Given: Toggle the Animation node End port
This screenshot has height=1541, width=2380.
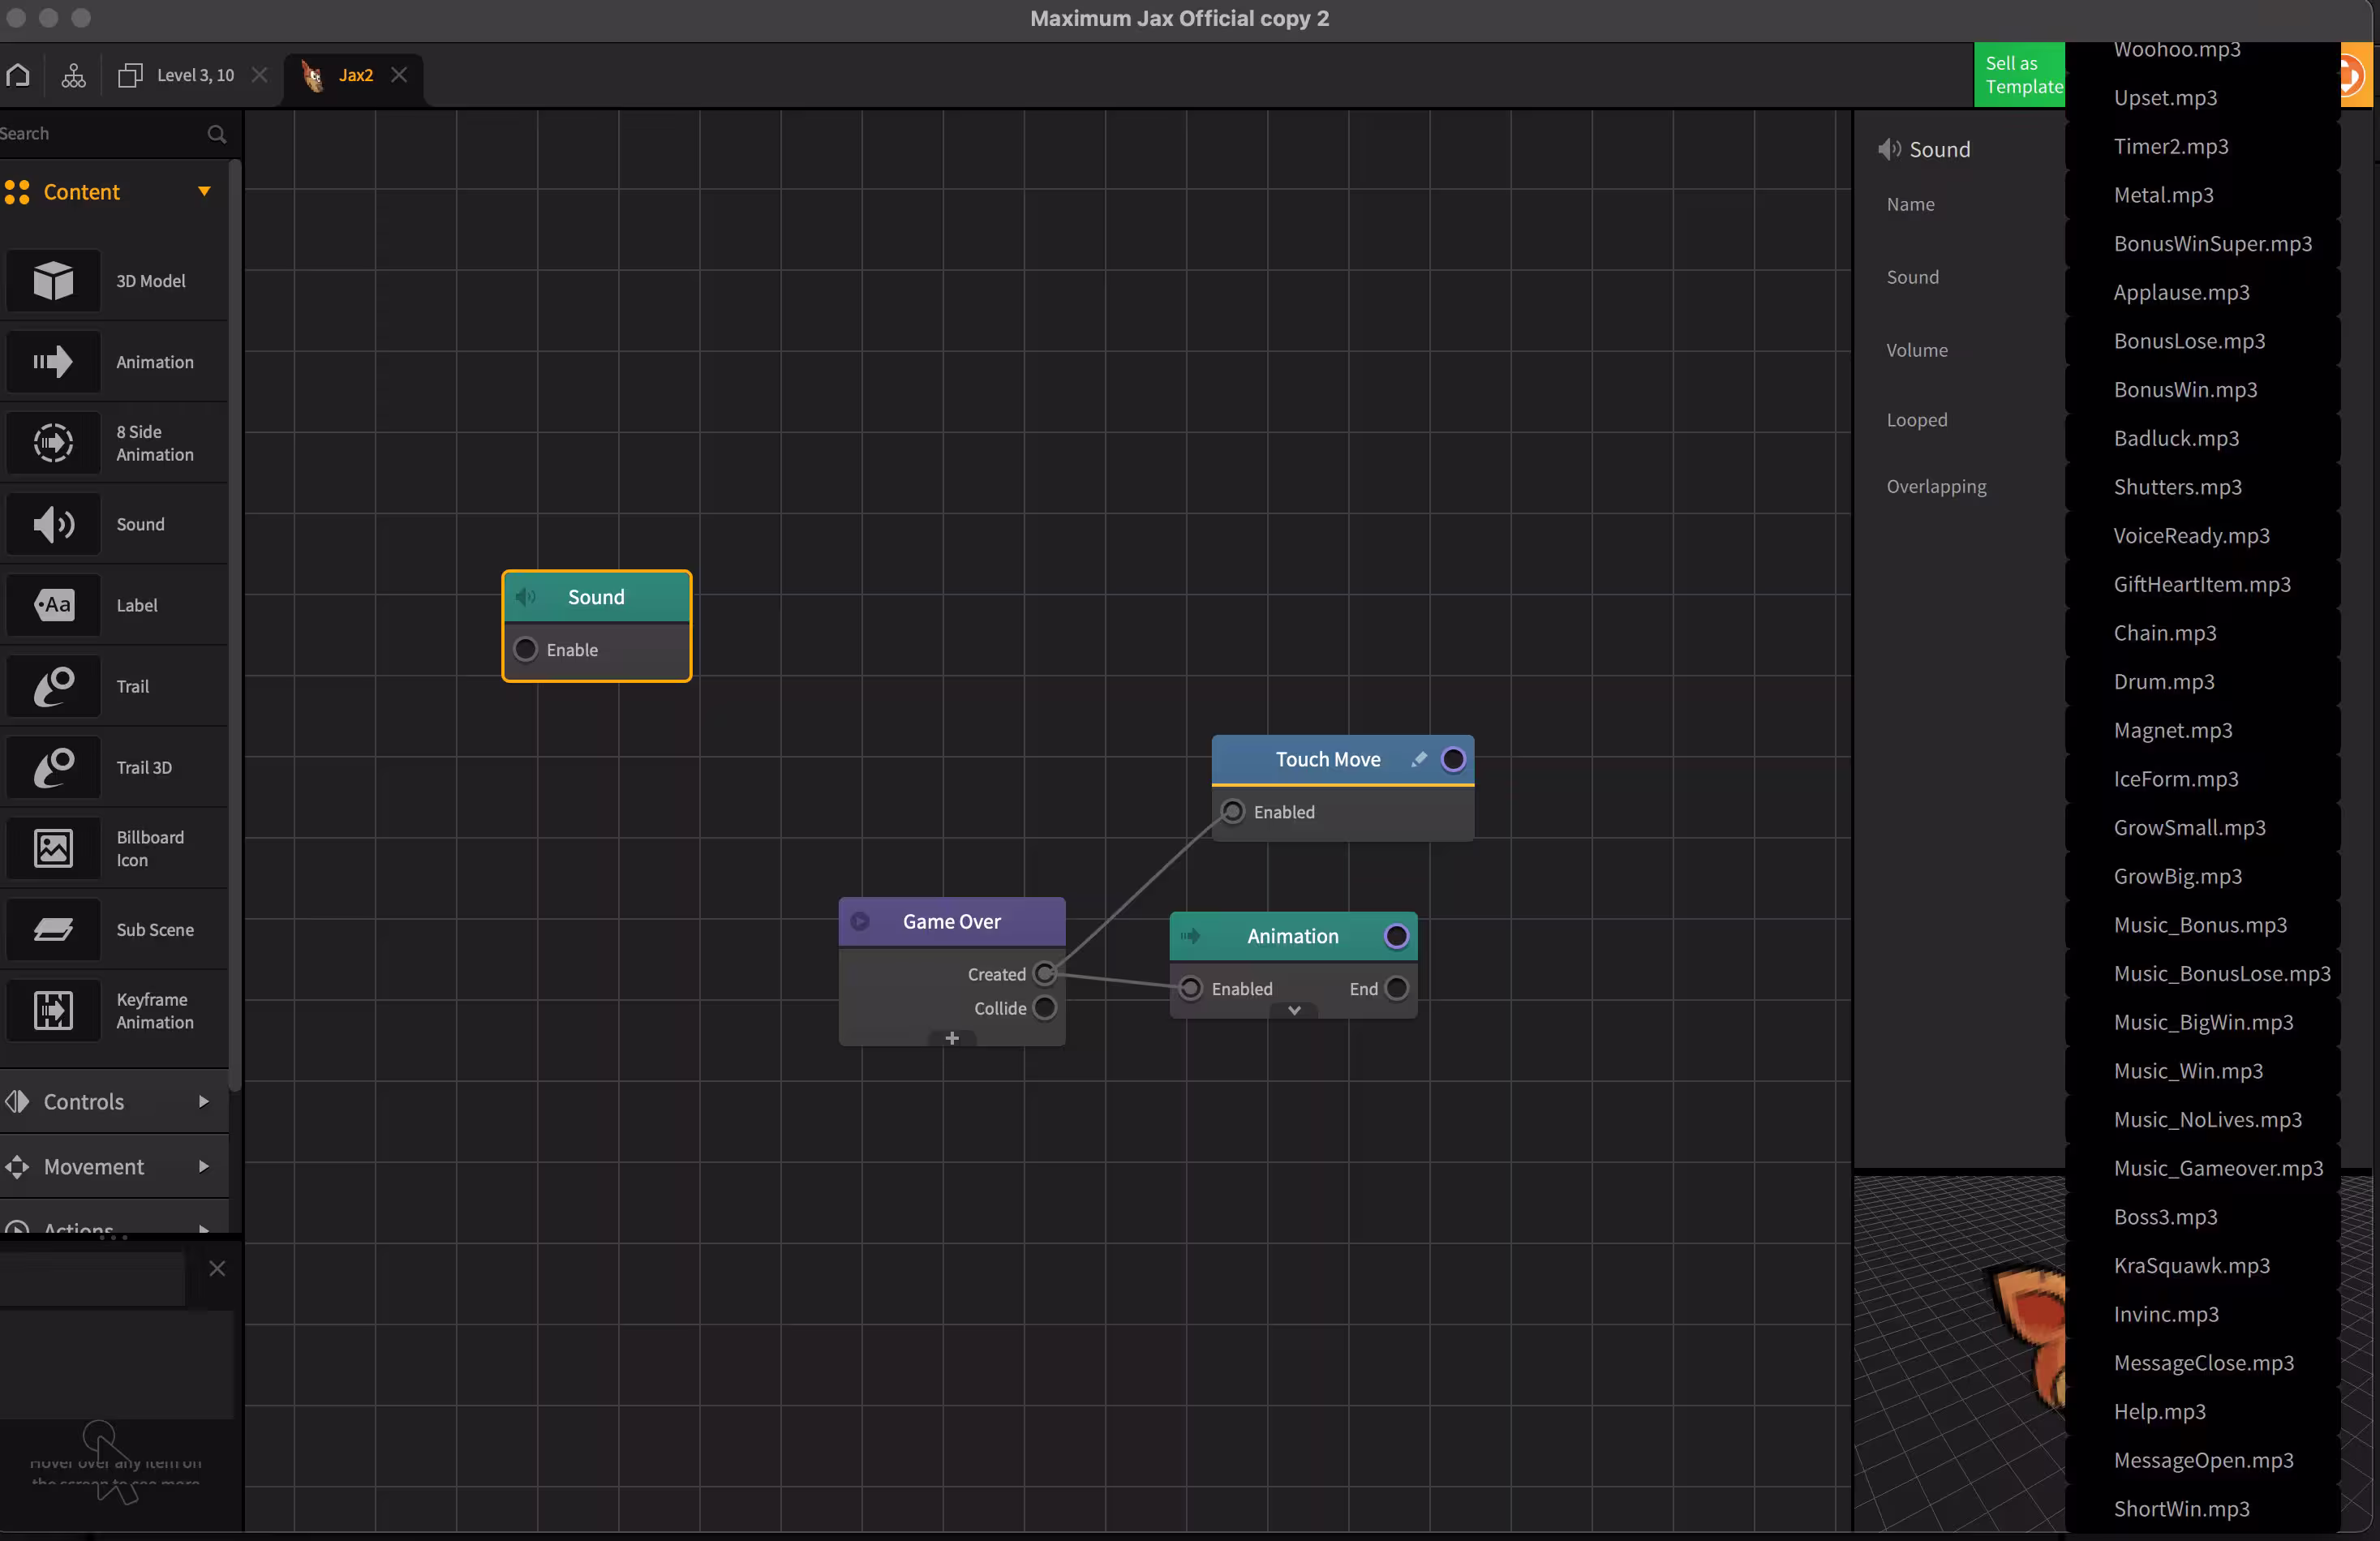Looking at the screenshot, I should click(1397, 988).
